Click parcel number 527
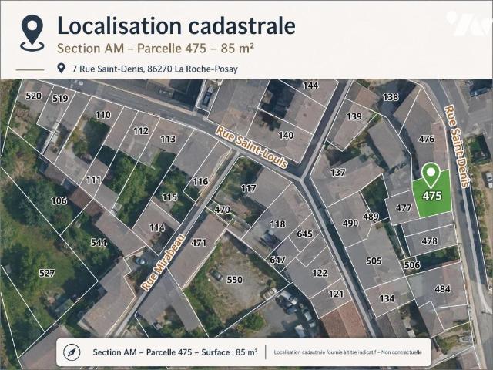Image resolution: width=493 pixels, height=370 pixels. (x=47, y=273)
